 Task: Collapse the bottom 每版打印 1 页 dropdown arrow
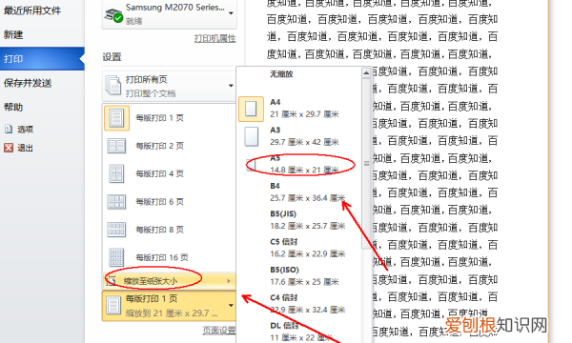point(231,306)
